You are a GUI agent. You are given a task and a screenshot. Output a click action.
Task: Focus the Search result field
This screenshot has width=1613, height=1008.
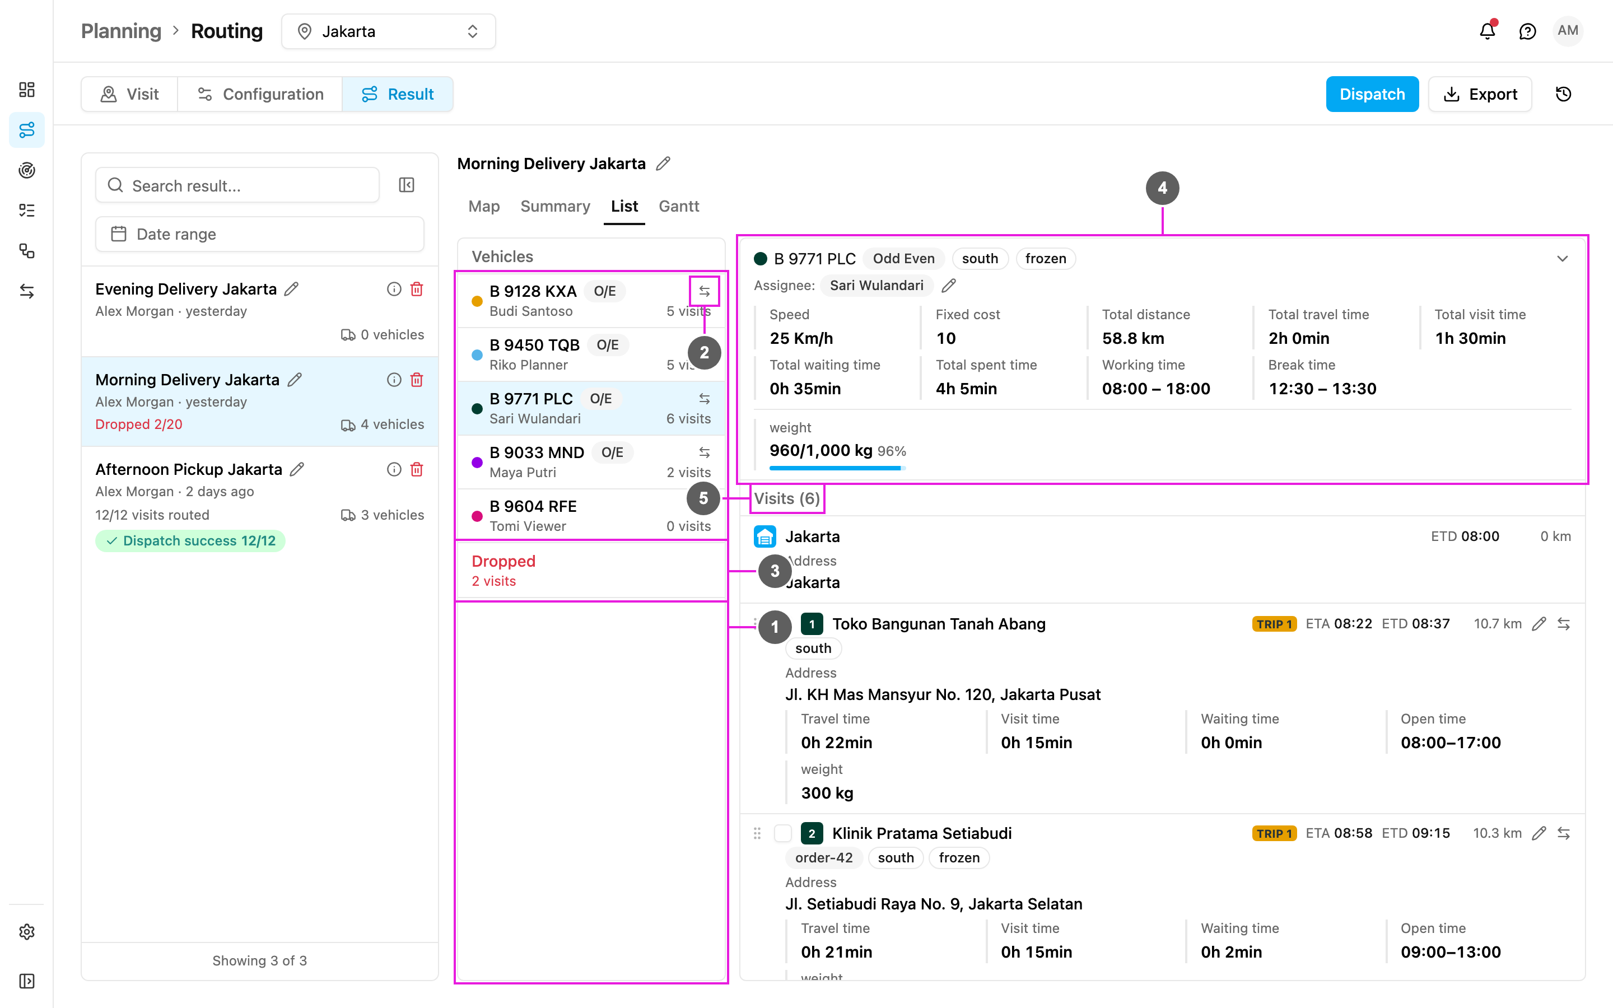[x=237, y=185]
